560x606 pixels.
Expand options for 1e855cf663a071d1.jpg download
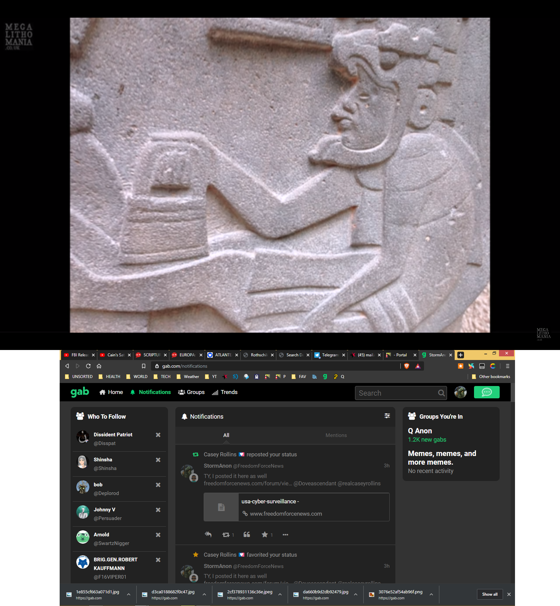(x=129, y=594)
